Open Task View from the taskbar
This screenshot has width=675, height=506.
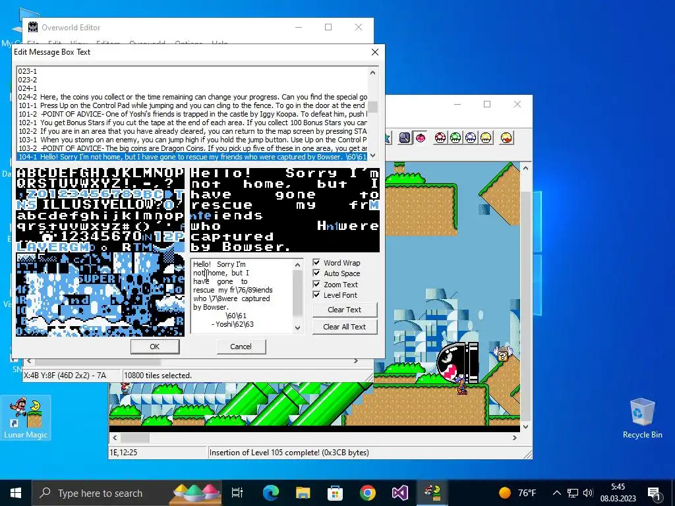237,493
